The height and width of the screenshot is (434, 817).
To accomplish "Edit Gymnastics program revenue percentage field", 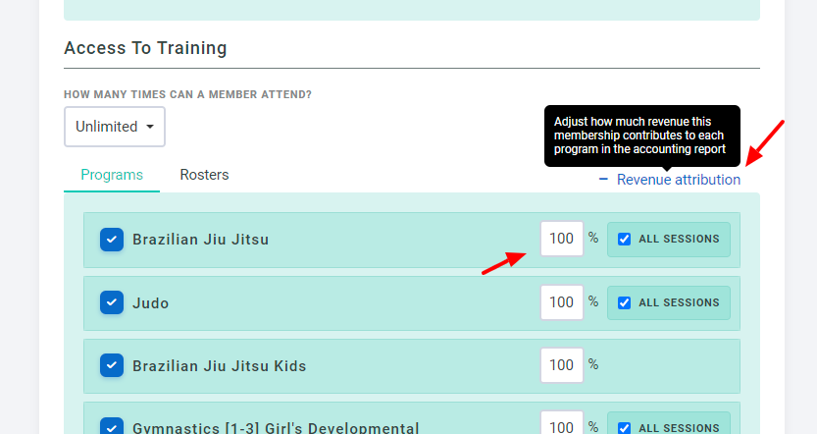I will pos(562,425).
